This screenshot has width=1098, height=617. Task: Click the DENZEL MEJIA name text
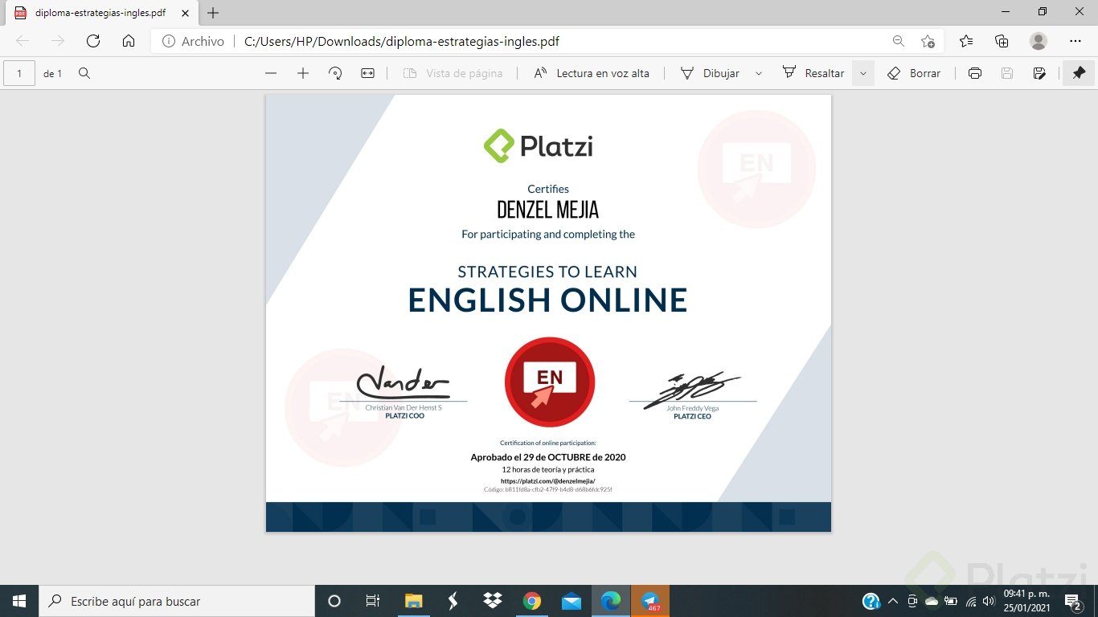548,210
